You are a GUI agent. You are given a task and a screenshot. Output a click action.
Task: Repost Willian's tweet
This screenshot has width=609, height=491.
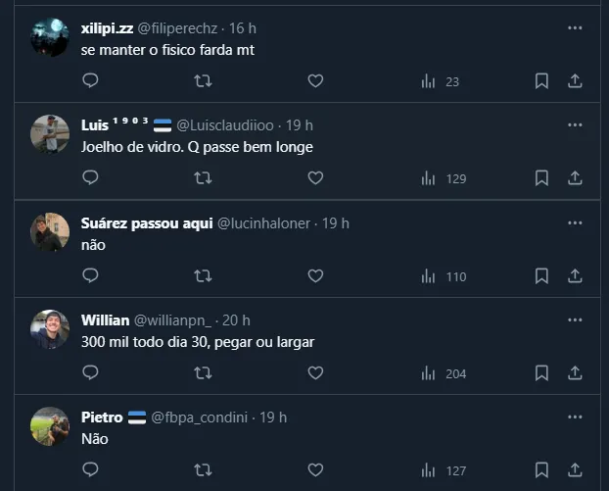click(x=203, y=372)
